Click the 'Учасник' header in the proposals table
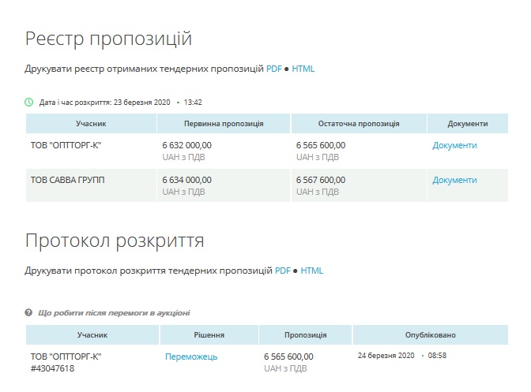The image size is (531, 392). tap(91, 124)
